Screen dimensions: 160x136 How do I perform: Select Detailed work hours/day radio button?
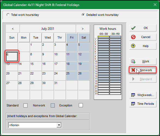click(83, 15)
